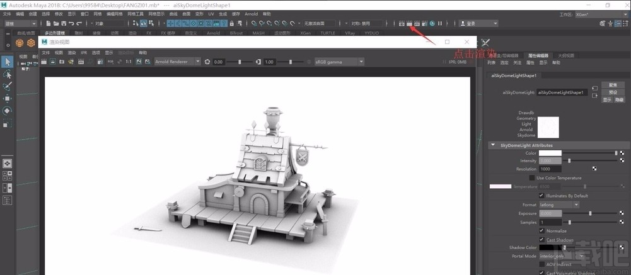The width and height of the screenshot is (631, 275).
Task: Select the Lasso tool in toolbox
Action: pyautogui.click(x=7, y=74)
